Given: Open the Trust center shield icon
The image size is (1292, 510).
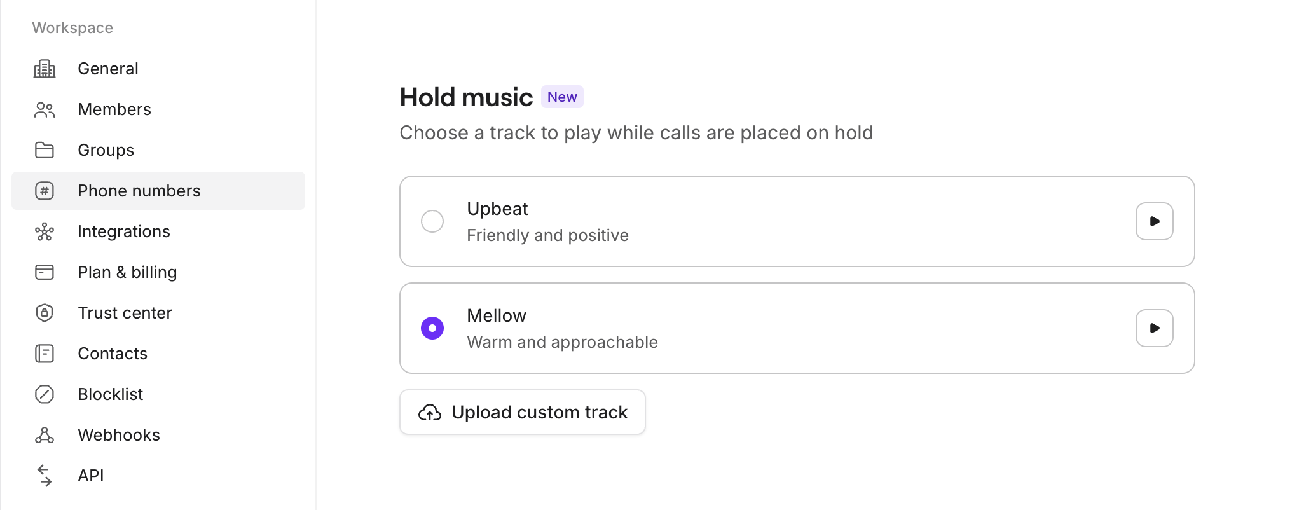Looking at the screenshot, I should coord(44,312).
